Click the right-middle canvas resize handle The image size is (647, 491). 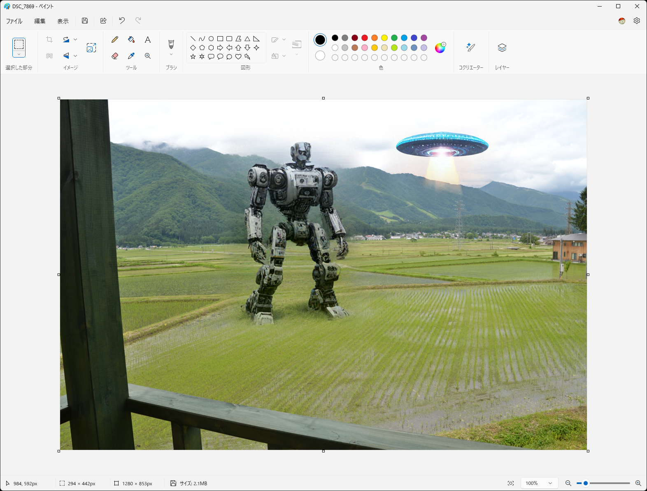[588, 274]
